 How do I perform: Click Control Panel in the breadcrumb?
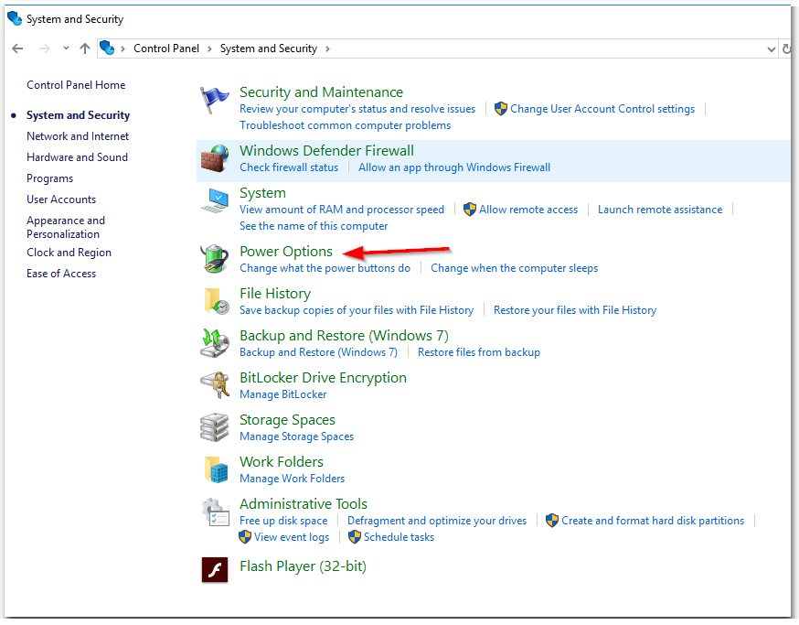click(x=166, y=48)
